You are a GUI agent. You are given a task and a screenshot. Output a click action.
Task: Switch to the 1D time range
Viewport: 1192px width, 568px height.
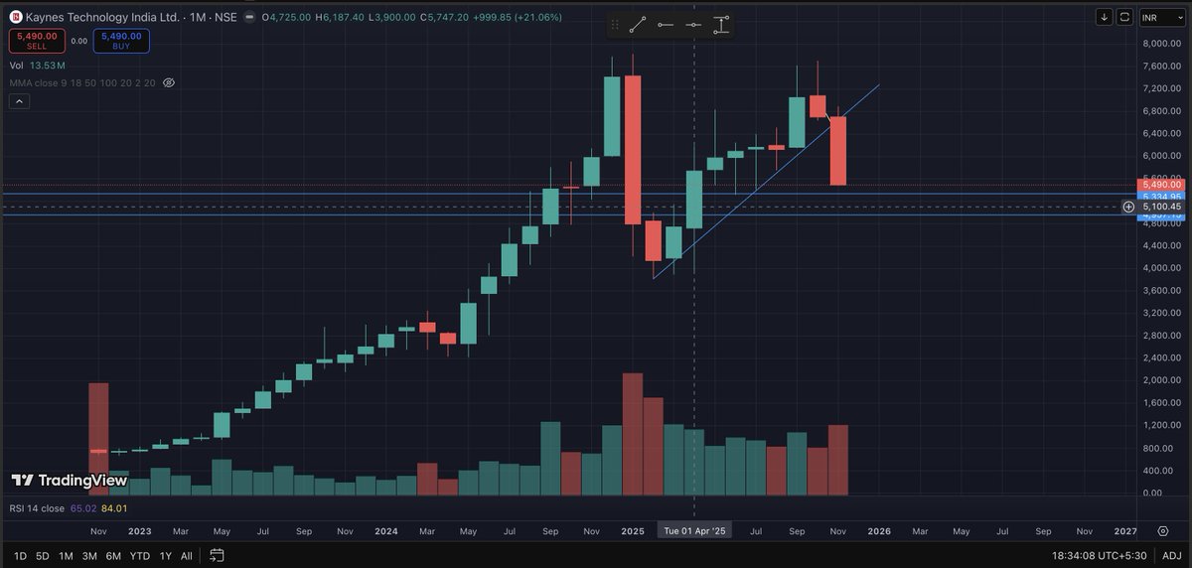(19, 555)
